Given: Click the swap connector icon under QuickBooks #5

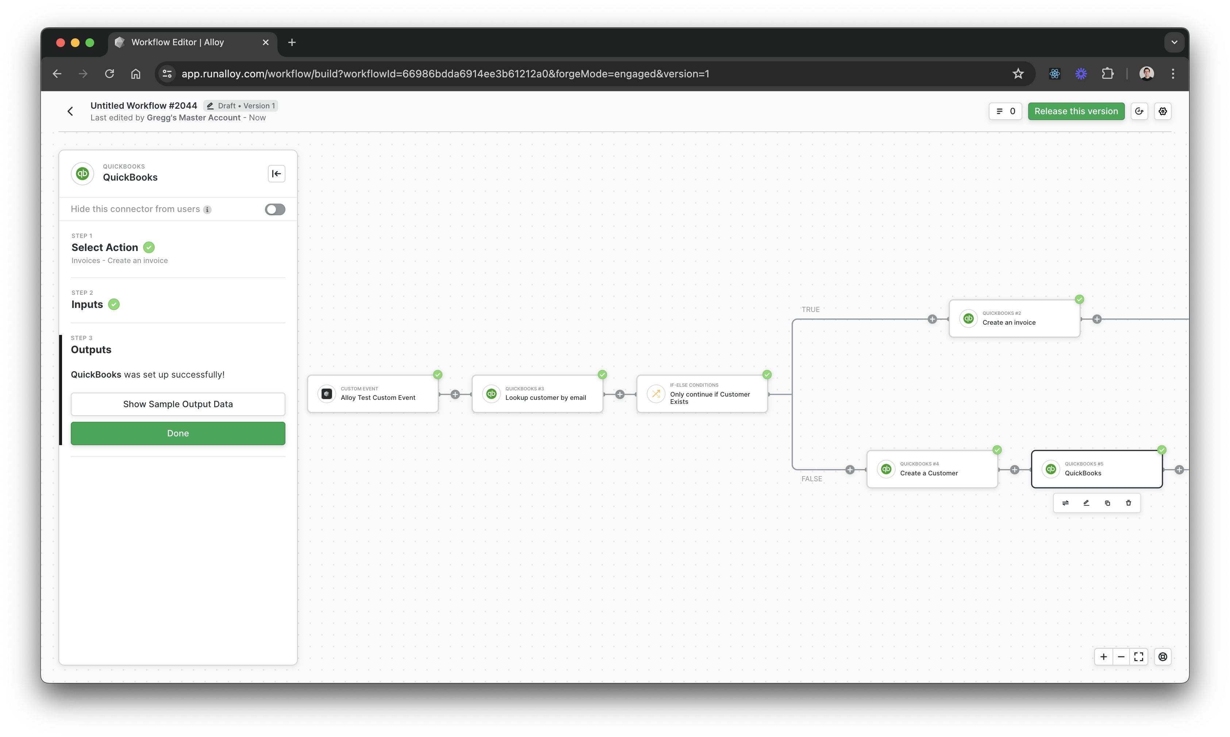Looking at the screenshot, I should [1065, 503].
